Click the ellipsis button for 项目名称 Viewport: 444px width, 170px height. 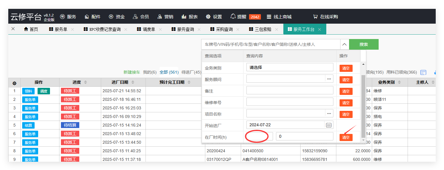329,114
